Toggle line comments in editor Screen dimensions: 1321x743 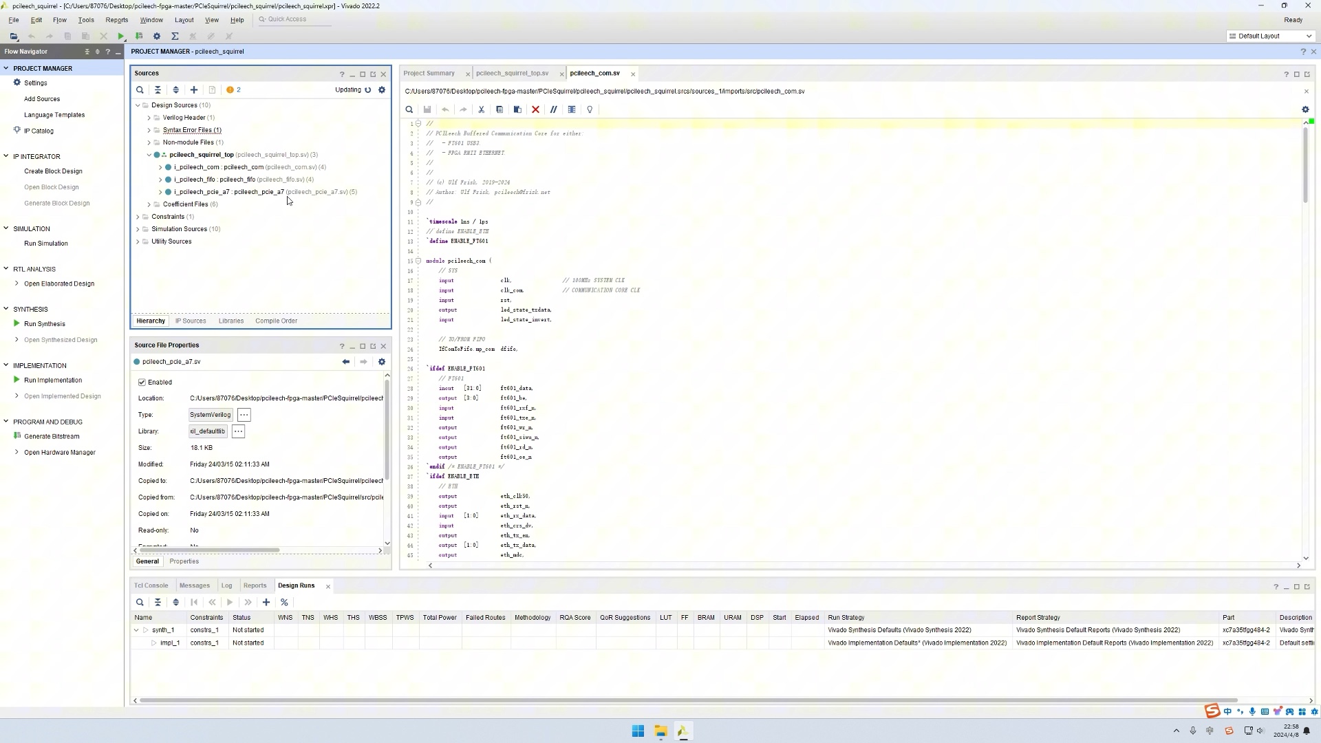[x=553, y=109]
